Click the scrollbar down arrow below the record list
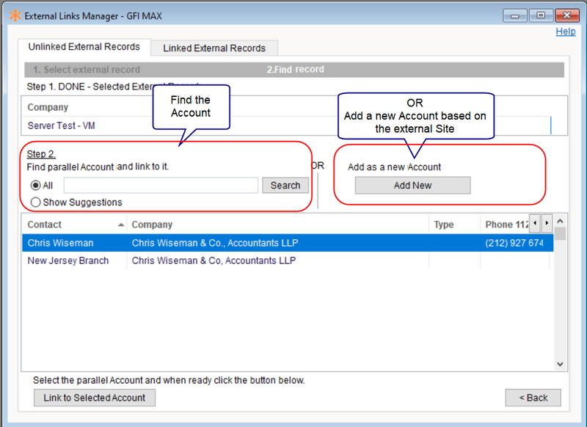 pyautogui.click(x=560, y=363)
